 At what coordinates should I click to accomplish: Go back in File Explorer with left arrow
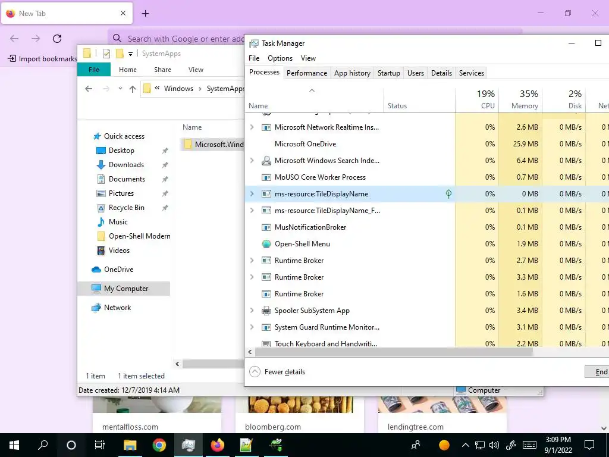(x=89, y=89)
